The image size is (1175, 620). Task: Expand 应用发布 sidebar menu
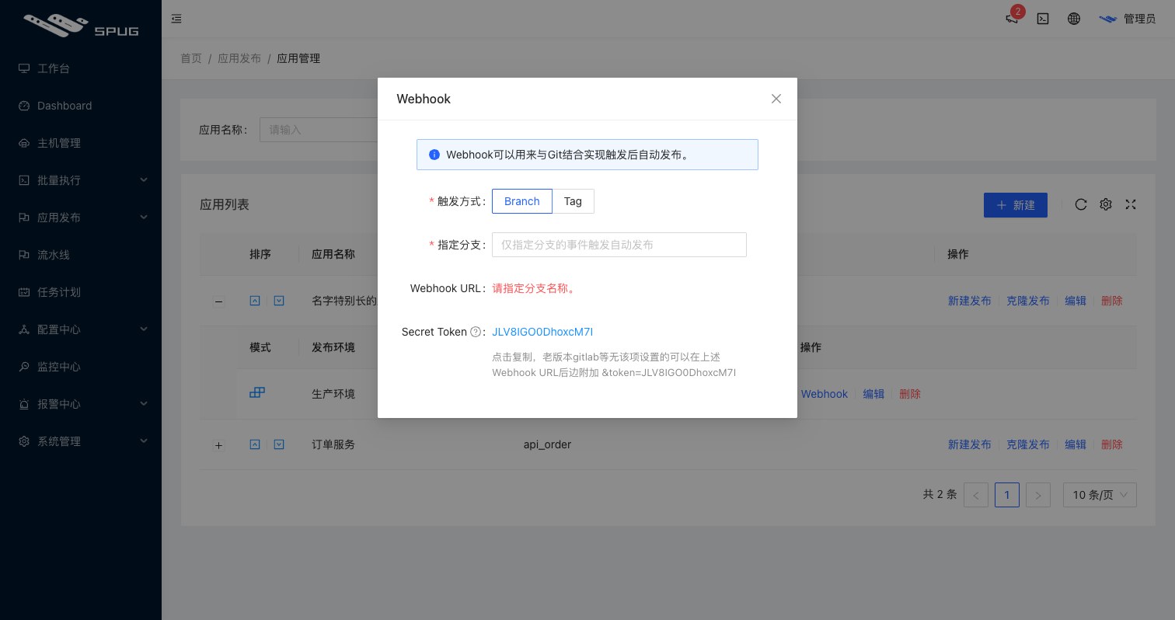pyautogui.click(x=81, y=218)
